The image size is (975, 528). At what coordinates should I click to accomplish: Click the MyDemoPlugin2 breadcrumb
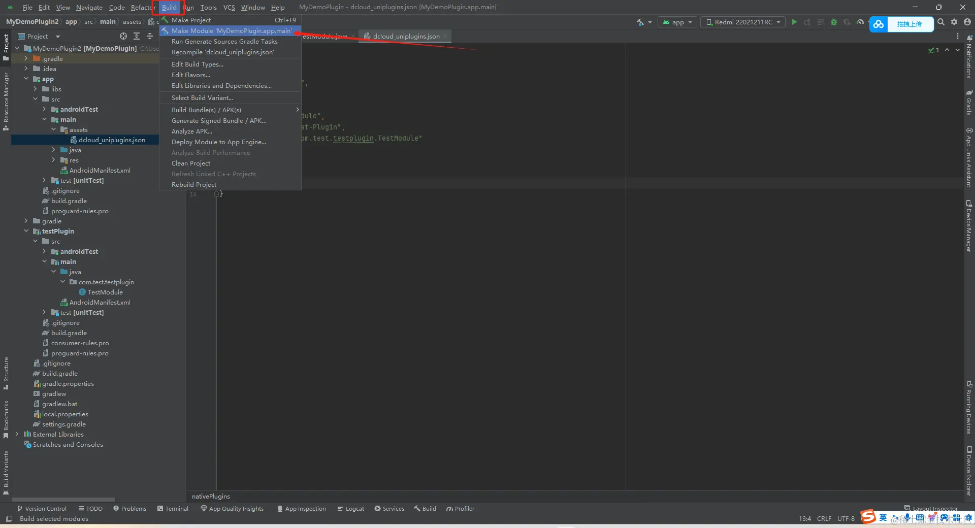(x=32, y=21)
